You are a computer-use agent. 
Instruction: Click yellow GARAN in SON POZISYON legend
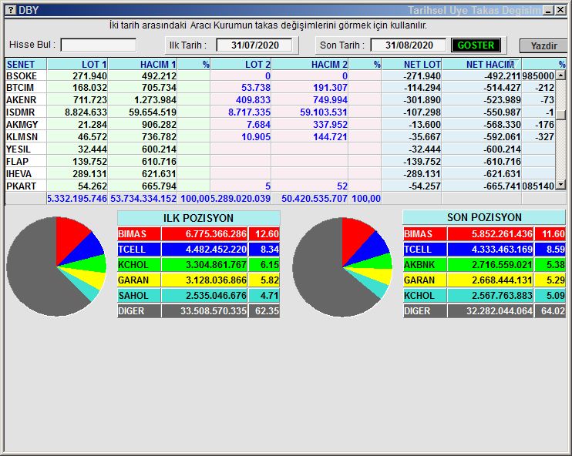[425, 280]
